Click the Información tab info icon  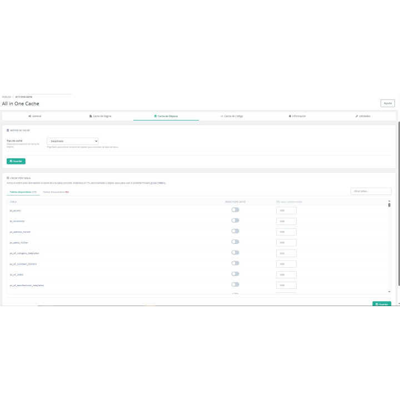tap(290, 116)
